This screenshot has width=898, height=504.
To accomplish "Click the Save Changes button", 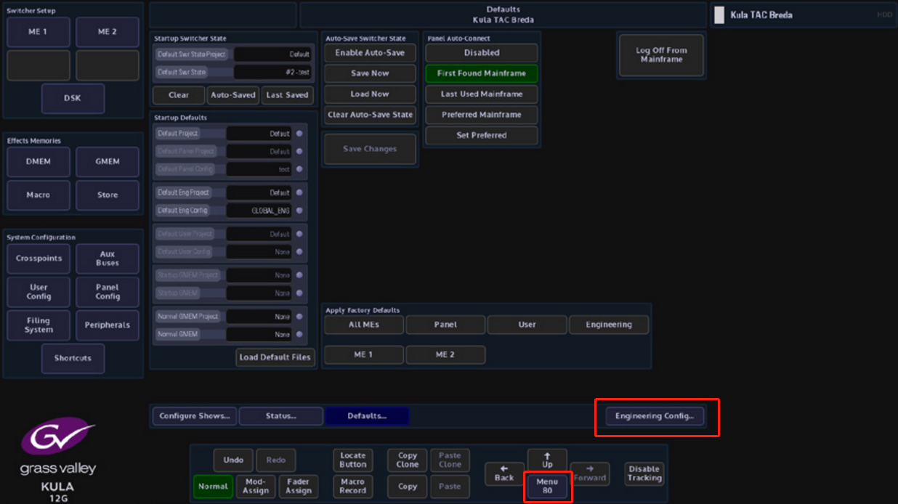I will point(370,149).
